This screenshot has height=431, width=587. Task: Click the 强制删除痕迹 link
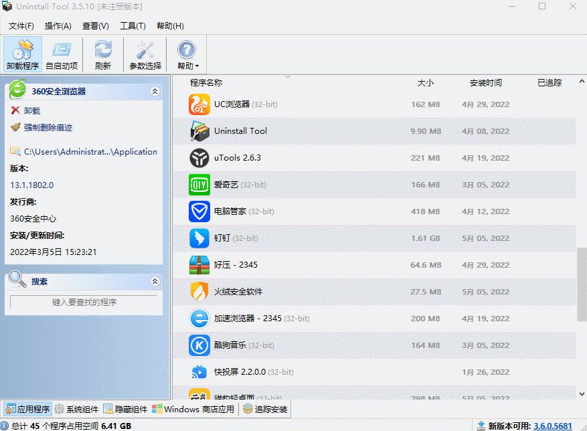(x=48, y=128)
